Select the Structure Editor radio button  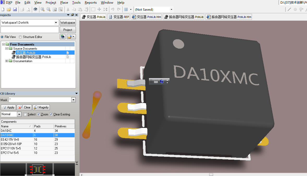tap(20, 37)
